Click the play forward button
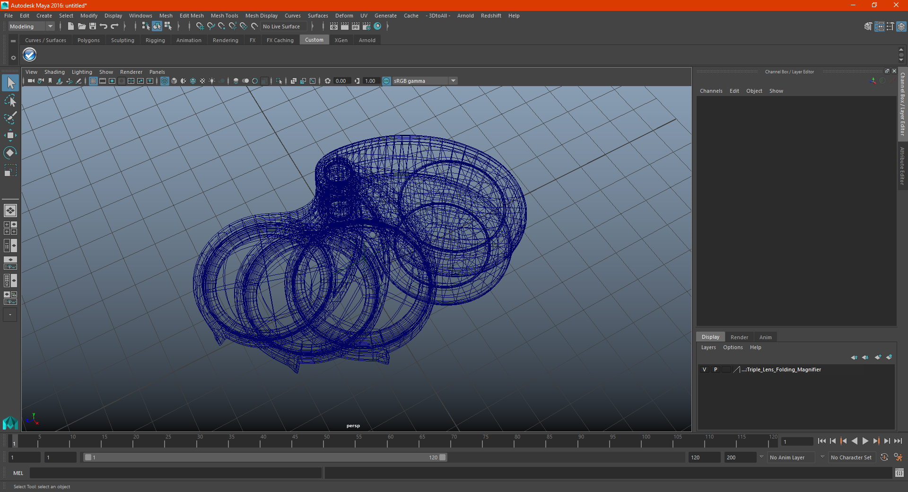Screen dimensions: 908x492 (865, 441)
